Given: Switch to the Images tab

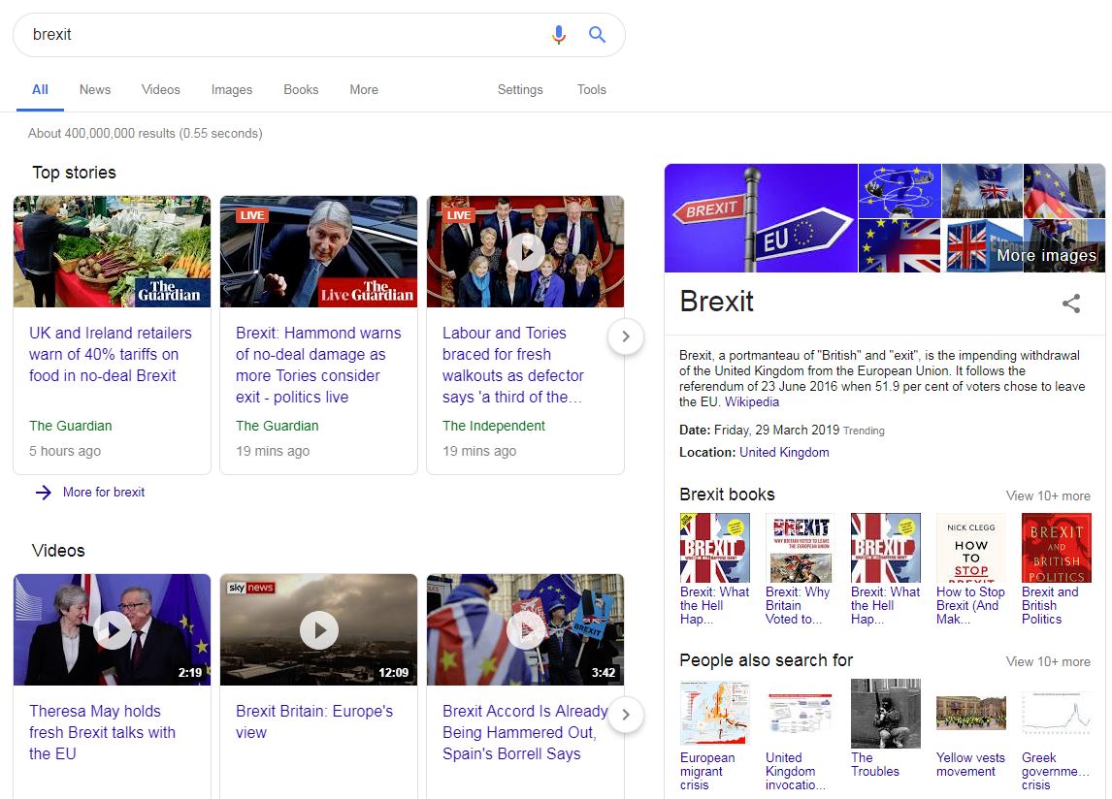Looking at the screenshot, I should [232, 89].
